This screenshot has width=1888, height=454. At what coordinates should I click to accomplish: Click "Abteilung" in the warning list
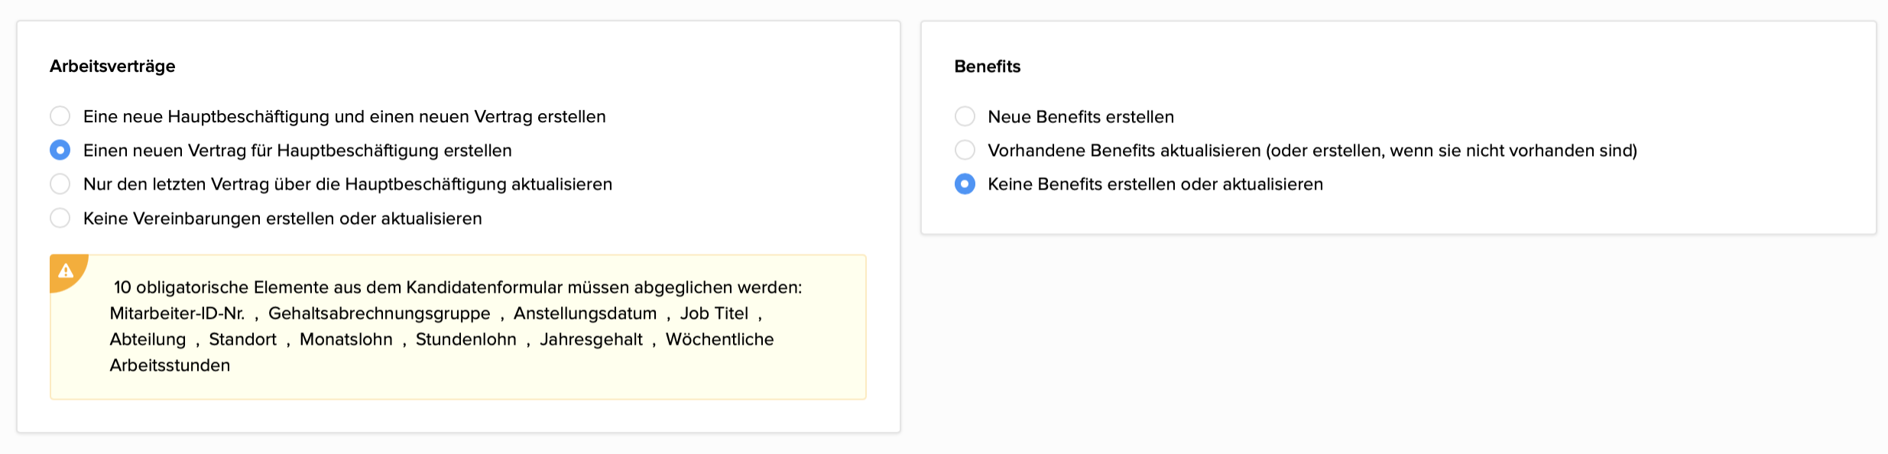click(x=148, y=339)
